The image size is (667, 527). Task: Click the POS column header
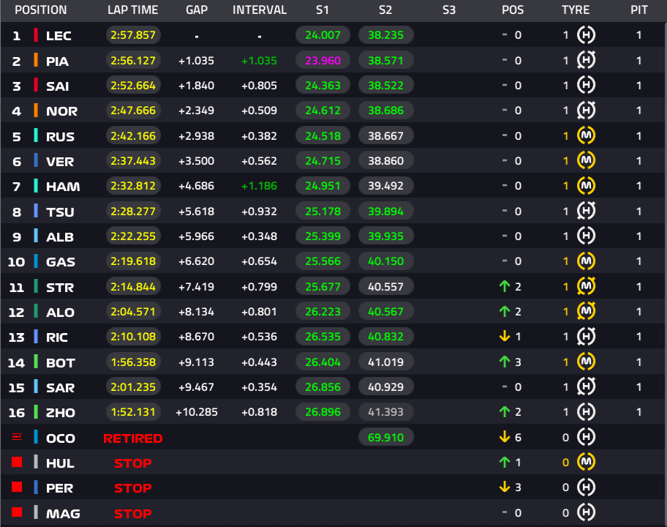tap(513, 10)
